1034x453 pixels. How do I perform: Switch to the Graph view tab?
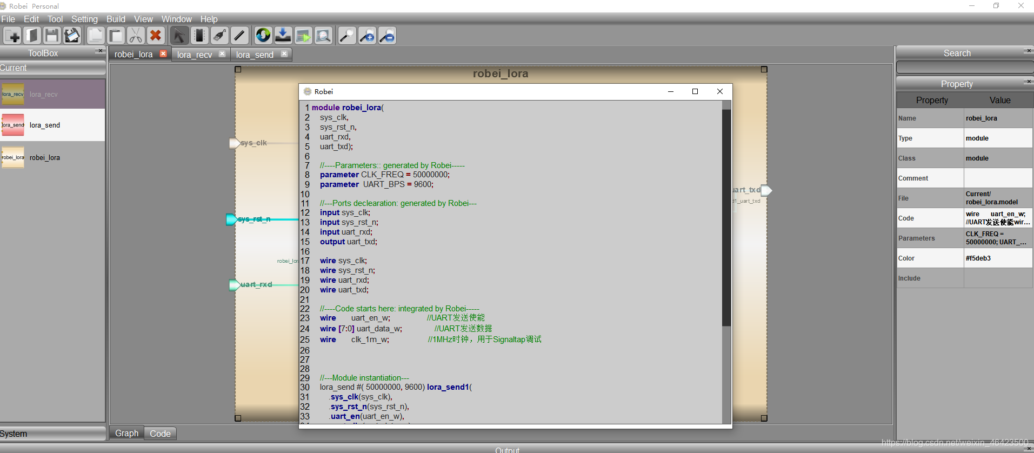point(126,433)
